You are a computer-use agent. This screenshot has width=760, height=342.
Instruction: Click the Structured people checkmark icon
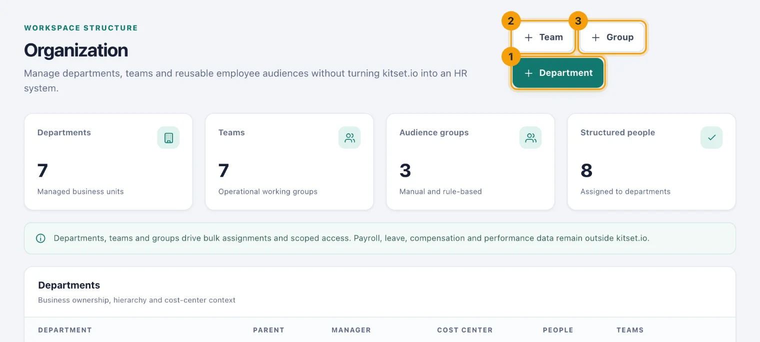point(711,138)
